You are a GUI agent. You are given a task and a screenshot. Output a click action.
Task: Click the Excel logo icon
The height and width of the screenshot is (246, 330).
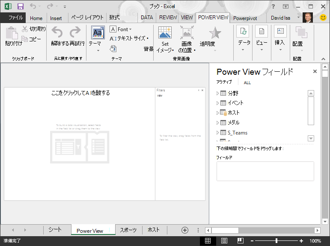point(8,6)
